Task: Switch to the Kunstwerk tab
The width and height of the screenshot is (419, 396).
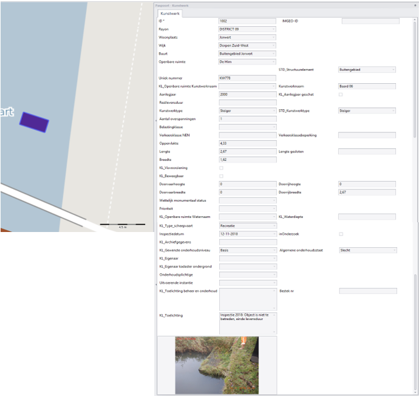Action: pyautogui.click(x=170, y=13)
